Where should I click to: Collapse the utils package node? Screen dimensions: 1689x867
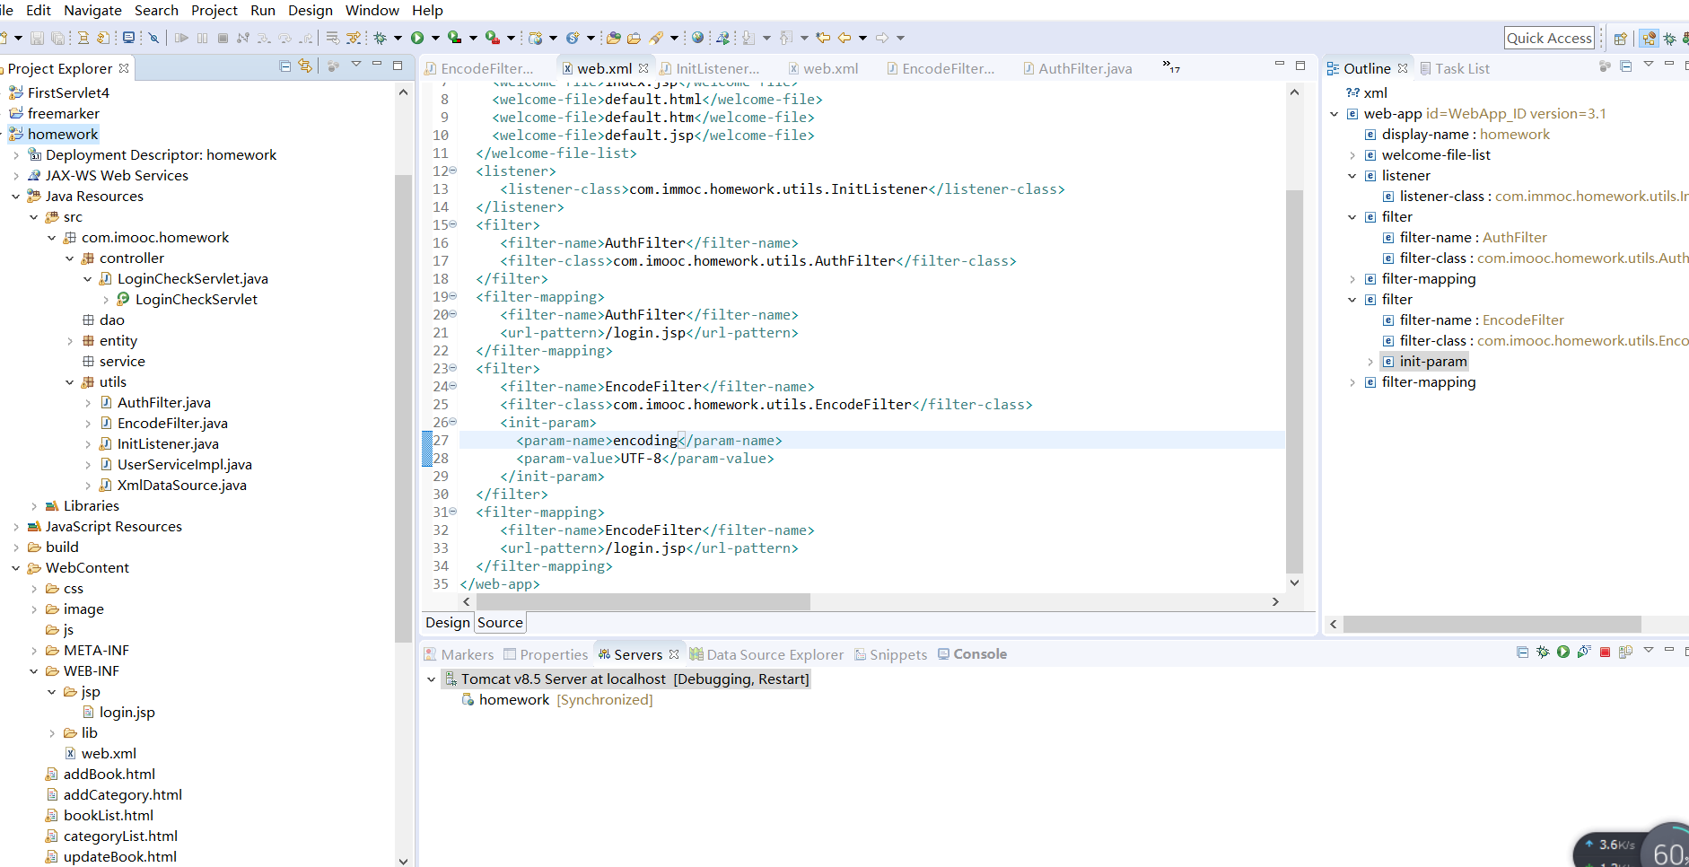click(x=69, y=381)
